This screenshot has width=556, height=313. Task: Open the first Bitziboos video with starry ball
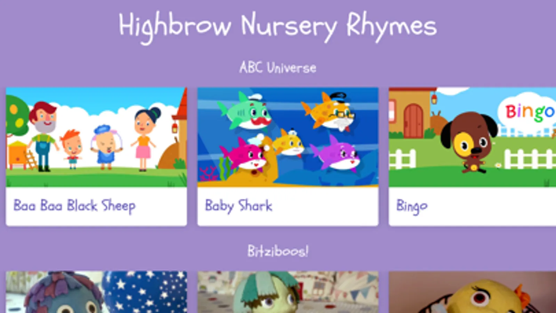96,292
